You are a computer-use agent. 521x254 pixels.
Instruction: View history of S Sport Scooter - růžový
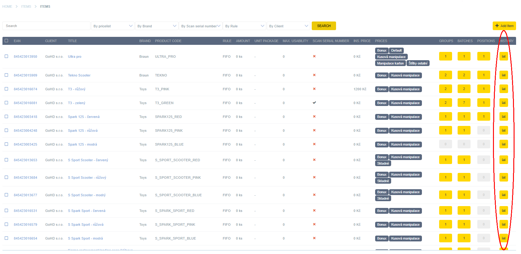tap(503, 178)
